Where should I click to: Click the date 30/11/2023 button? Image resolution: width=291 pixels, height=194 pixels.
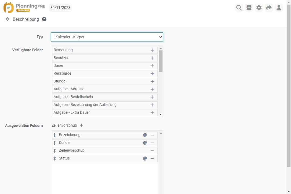point(60,8)
